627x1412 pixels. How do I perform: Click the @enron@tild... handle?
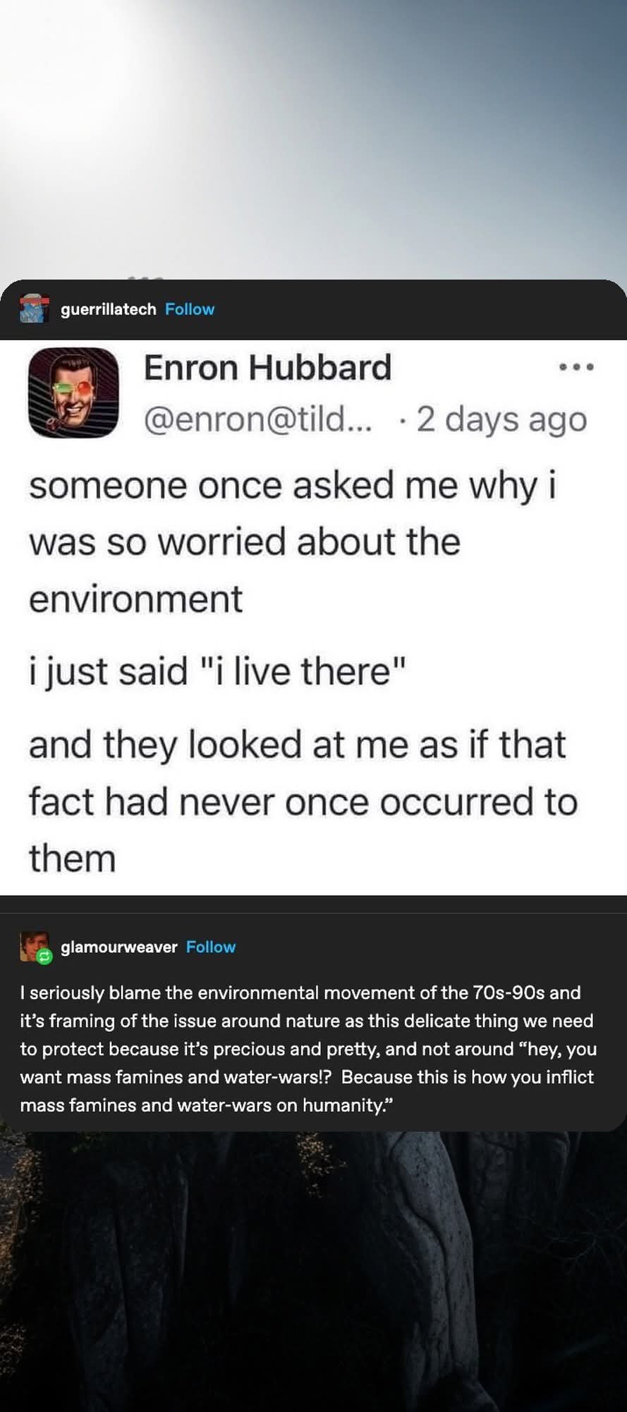point(260,419)
